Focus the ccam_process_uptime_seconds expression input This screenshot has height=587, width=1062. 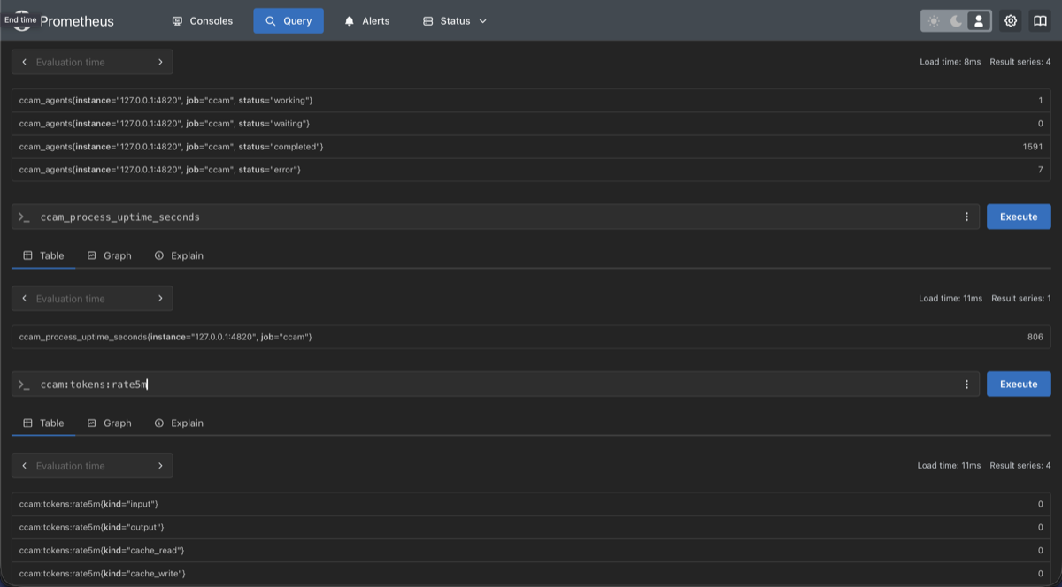496,217
